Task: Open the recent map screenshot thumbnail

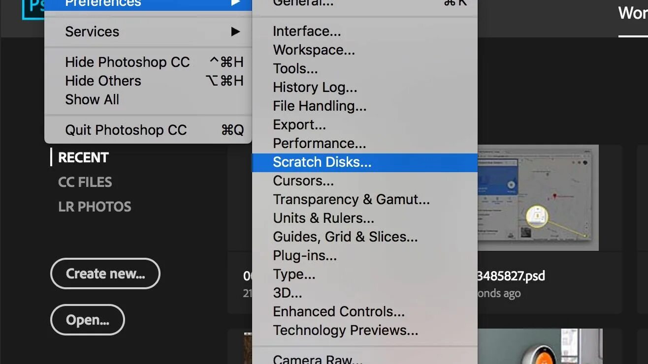Action: click(538, 198)
